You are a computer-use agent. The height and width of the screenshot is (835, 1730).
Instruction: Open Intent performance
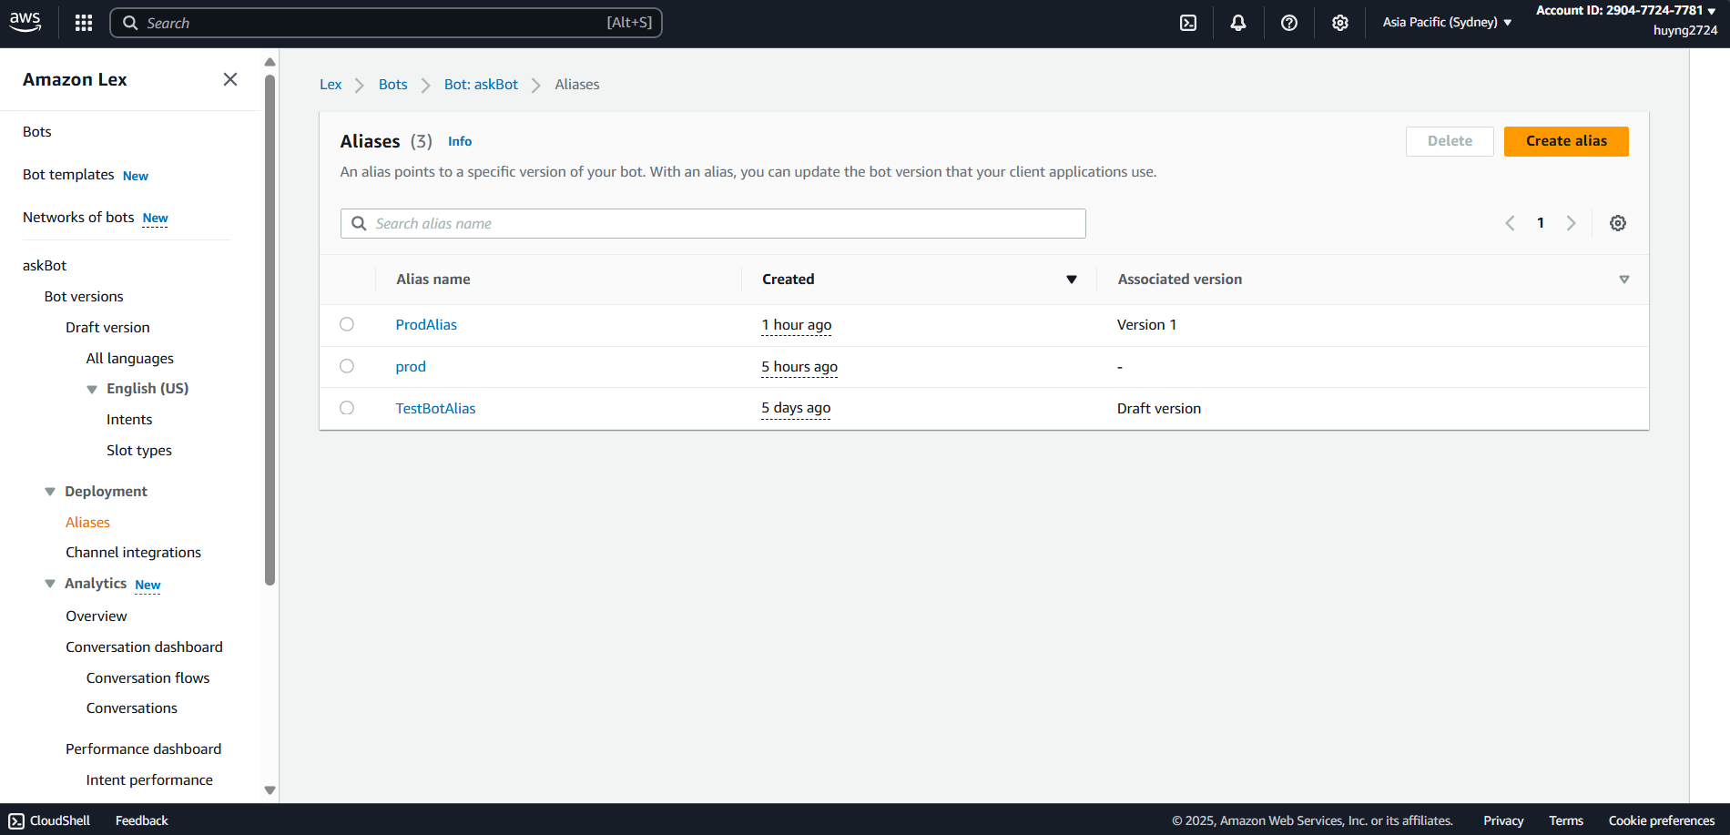coord(149,780)
